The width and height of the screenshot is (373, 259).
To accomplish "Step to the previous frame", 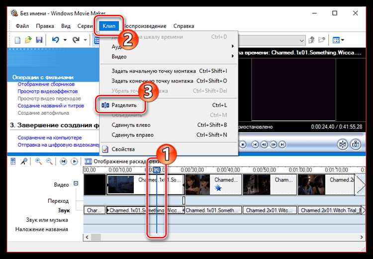I will pos(264,144).
